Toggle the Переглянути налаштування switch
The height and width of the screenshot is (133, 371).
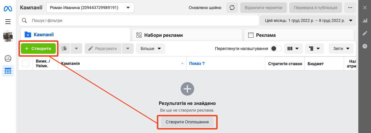pos(276,49)
